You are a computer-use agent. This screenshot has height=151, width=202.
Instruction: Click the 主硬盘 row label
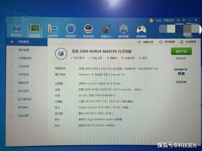[59, 101]
